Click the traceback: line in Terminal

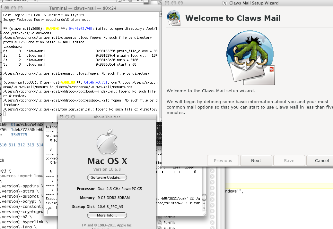tap(13, 47)
